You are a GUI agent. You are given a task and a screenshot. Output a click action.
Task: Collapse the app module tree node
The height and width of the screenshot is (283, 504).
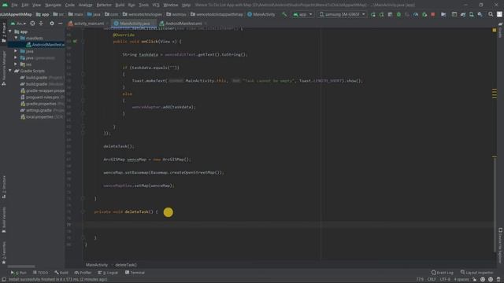[10, 31]
